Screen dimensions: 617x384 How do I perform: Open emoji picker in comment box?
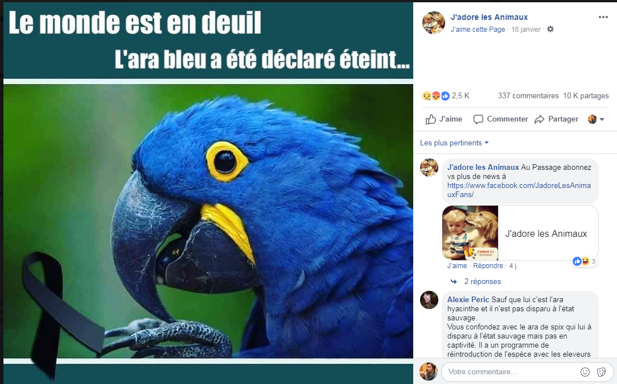tap(585, 372)
